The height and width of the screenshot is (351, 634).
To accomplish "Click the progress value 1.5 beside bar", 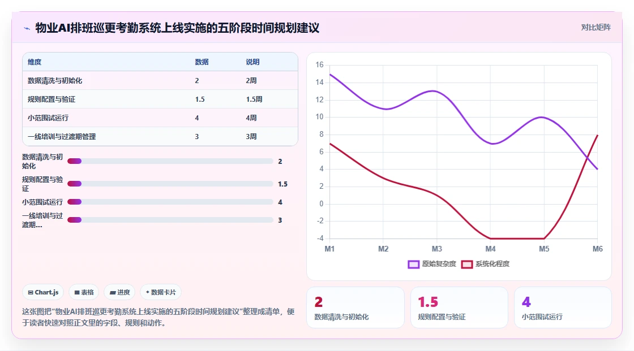I will [282, 184].
